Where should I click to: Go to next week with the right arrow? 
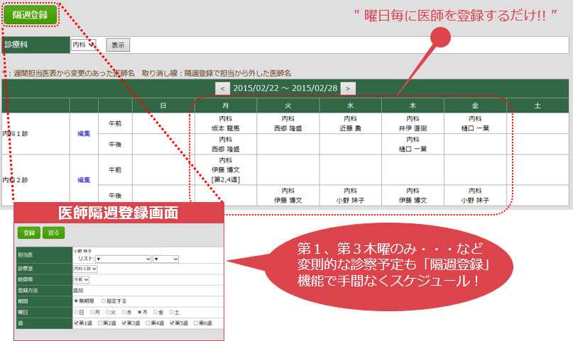(348, 89)
